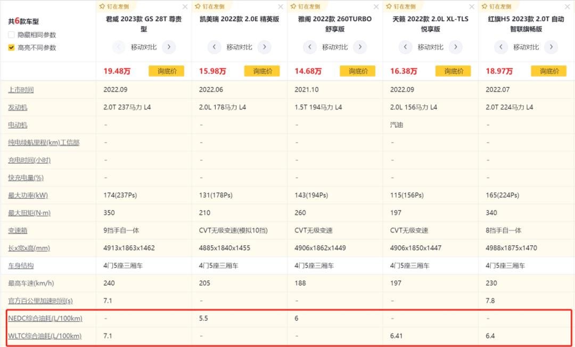Move 凯美瑞 column right with arrow

[265, 47]
